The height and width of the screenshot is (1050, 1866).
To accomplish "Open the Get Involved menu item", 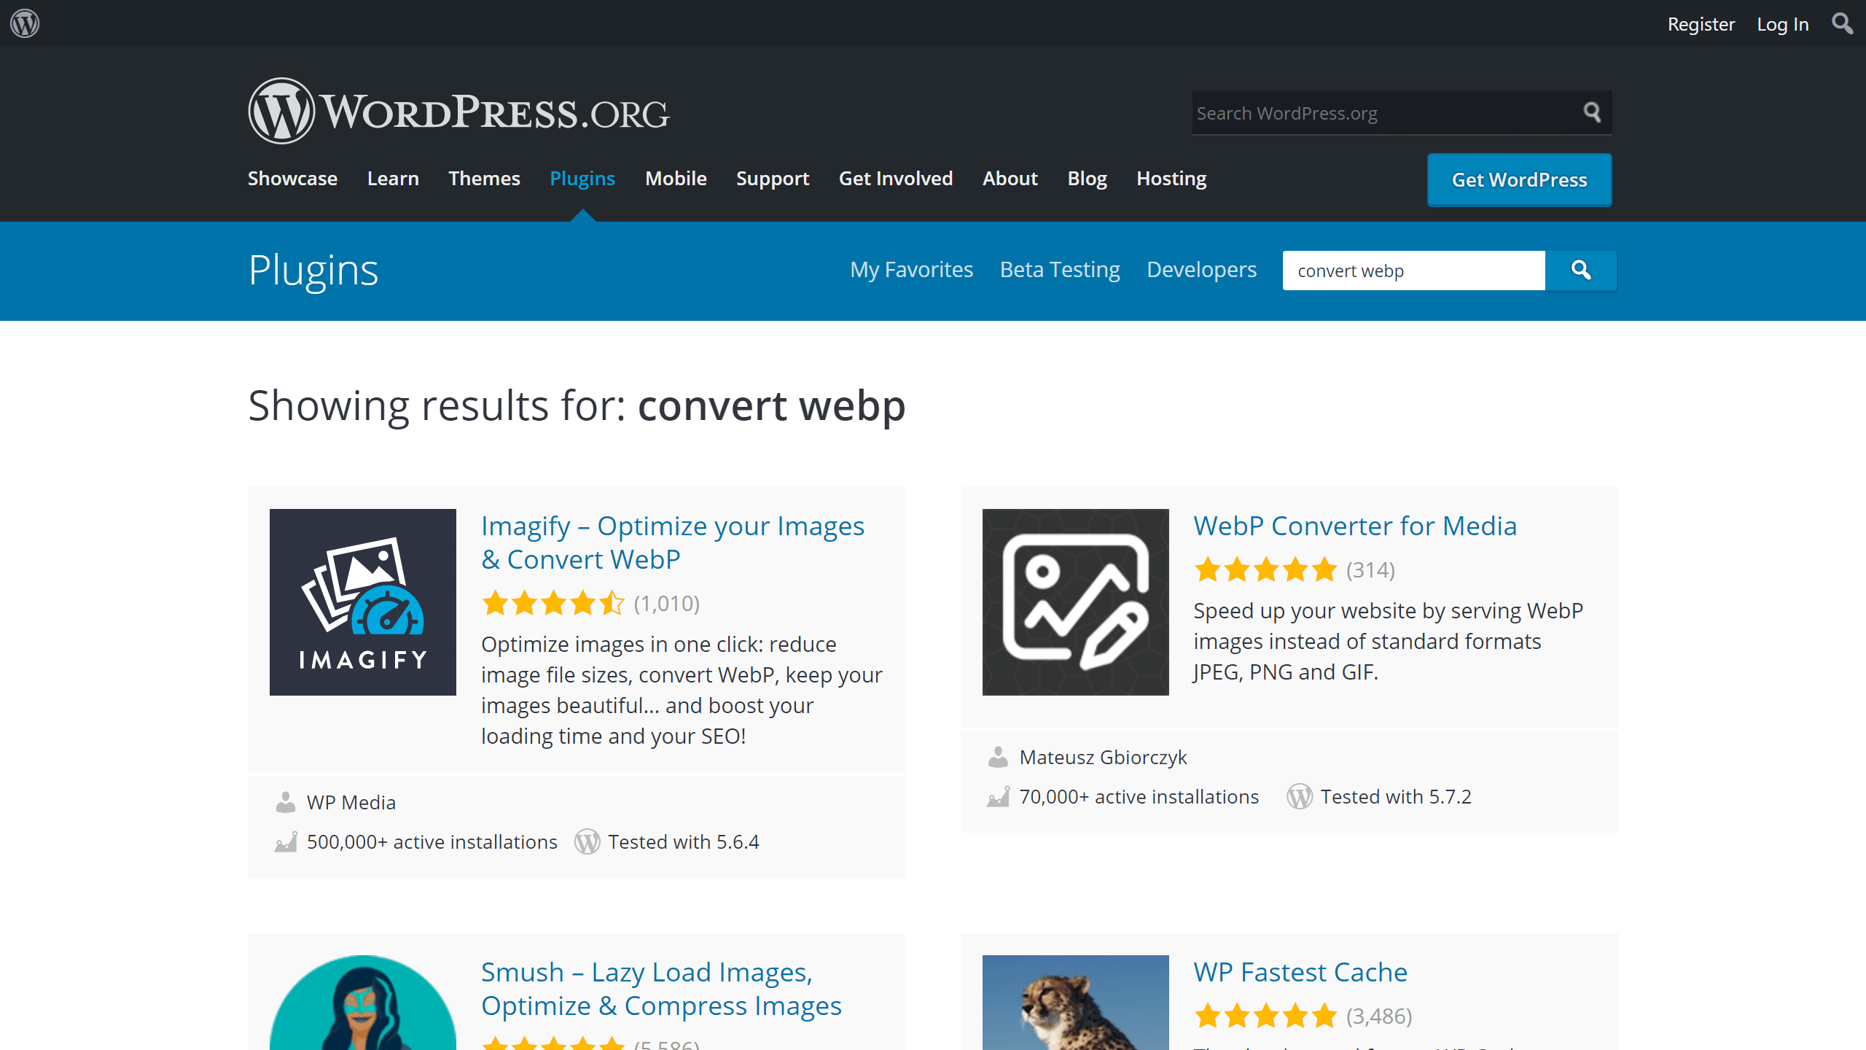I will click(x=896, y=179).
